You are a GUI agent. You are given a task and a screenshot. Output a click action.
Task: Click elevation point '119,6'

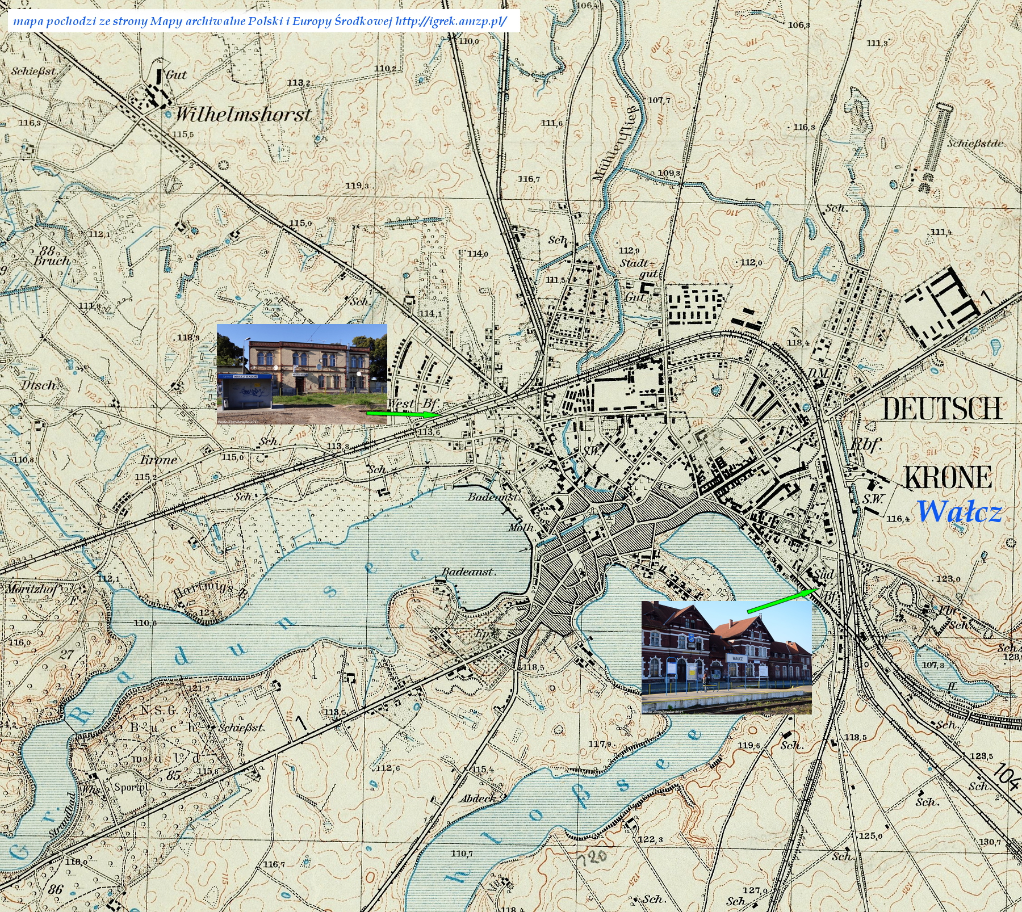[749, 745]
